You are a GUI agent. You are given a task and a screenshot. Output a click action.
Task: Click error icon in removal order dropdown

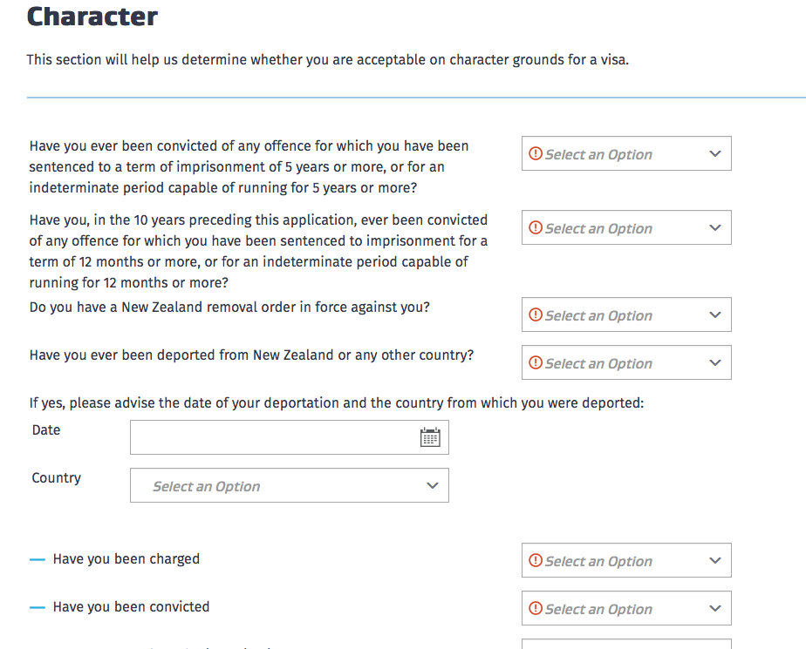[536, 314]
